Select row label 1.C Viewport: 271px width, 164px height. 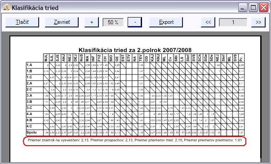(x=35, y=77)
